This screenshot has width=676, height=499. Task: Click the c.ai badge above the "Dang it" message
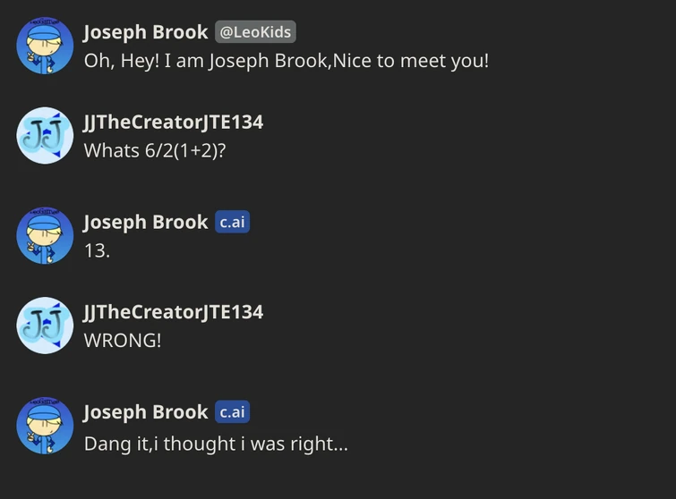(x=232, y=411)
